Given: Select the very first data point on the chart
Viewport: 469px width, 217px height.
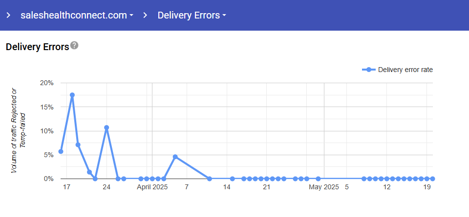Looking at the screenshot, I should click(61, 151).
